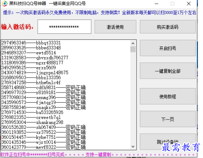Click the 购买激活码 button
Image resolution: width=203 pixels, height=158 pixels.
[168, 27]
